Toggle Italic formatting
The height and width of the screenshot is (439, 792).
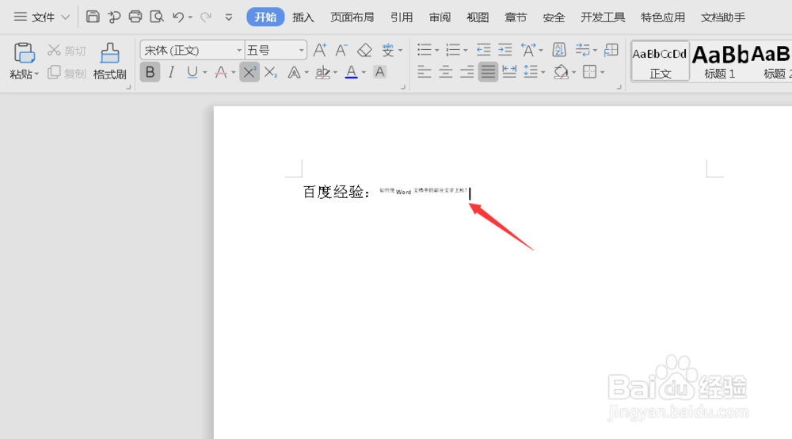tap(171, 72)
